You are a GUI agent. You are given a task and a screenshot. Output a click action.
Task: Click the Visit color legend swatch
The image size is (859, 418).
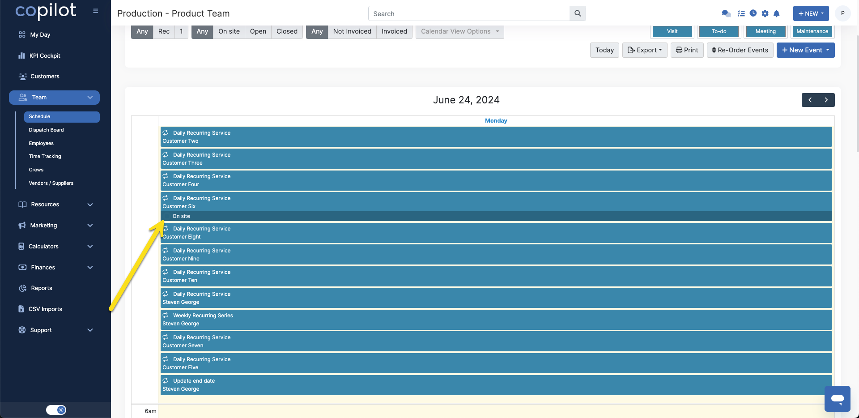point(672,31)
